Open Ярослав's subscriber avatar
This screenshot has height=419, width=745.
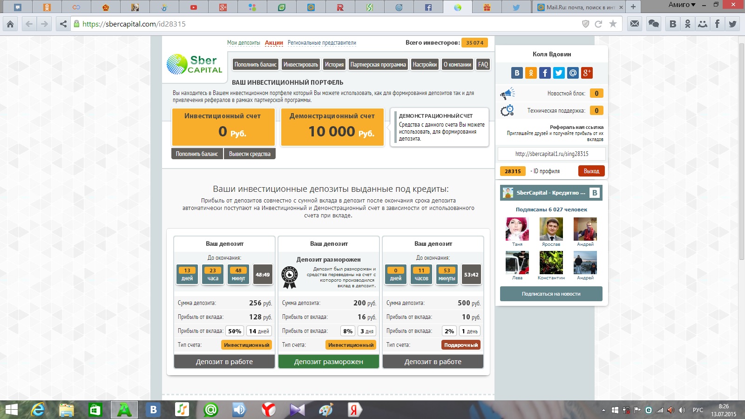pyautogui.click(x=551, y=229)
